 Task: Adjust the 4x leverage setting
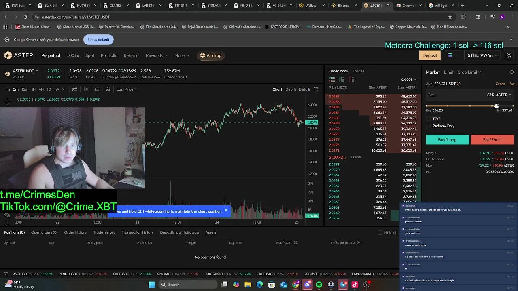click(x=512, y=84)
